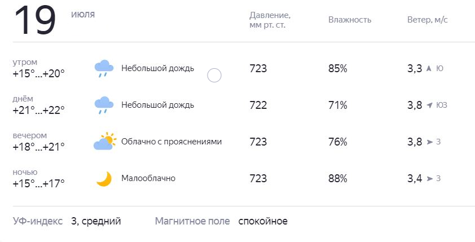475x242 pixels.
Task: Click the morning south wind direction arrow
Action: click(429, 69)
